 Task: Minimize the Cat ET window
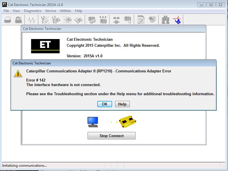[x=201, y=5]
